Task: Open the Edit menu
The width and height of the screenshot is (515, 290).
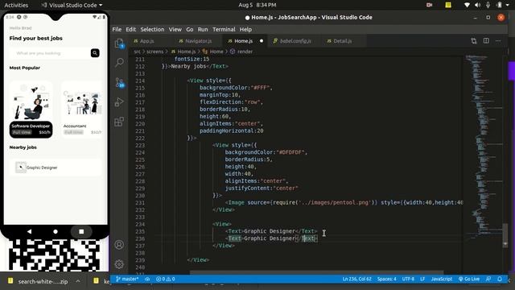Action: (130, 29)
